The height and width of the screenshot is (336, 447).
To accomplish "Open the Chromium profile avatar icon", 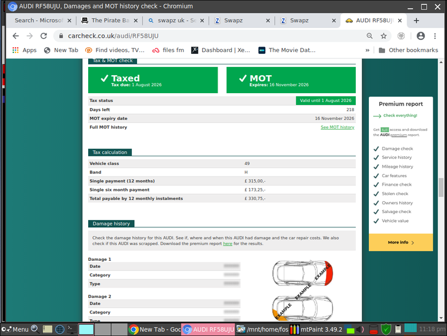I will [421, 36].
